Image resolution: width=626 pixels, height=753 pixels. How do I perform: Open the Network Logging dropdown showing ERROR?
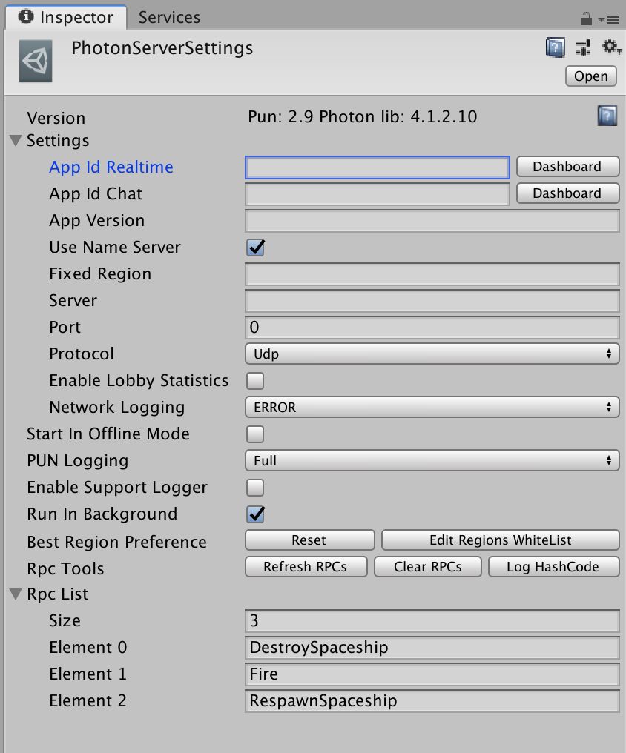coord(432,407)
